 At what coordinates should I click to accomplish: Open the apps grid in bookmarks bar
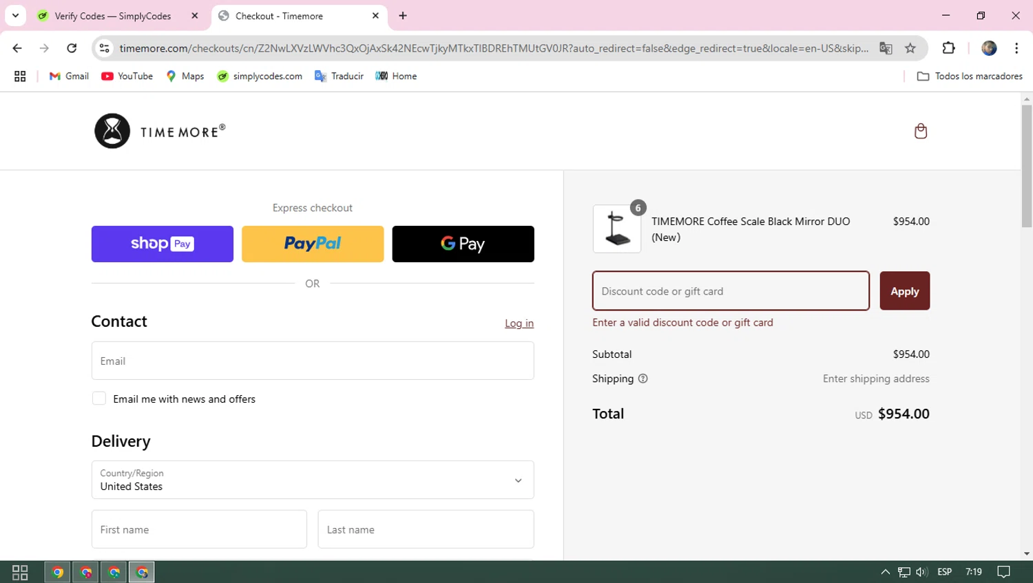coord(20,76)
